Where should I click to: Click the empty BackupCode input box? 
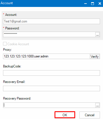pos(51,73)
